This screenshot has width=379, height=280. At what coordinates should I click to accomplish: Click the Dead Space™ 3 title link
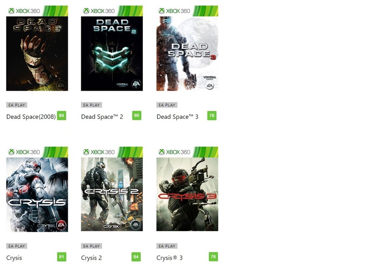pyautogui.click(x=177, y=117)
